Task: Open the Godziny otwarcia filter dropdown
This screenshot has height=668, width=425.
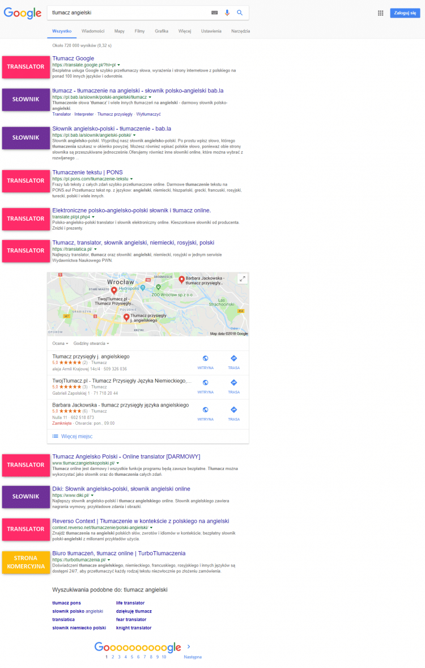Action: 91,344
